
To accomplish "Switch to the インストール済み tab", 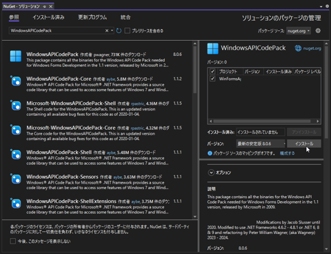I will point(48,17).
